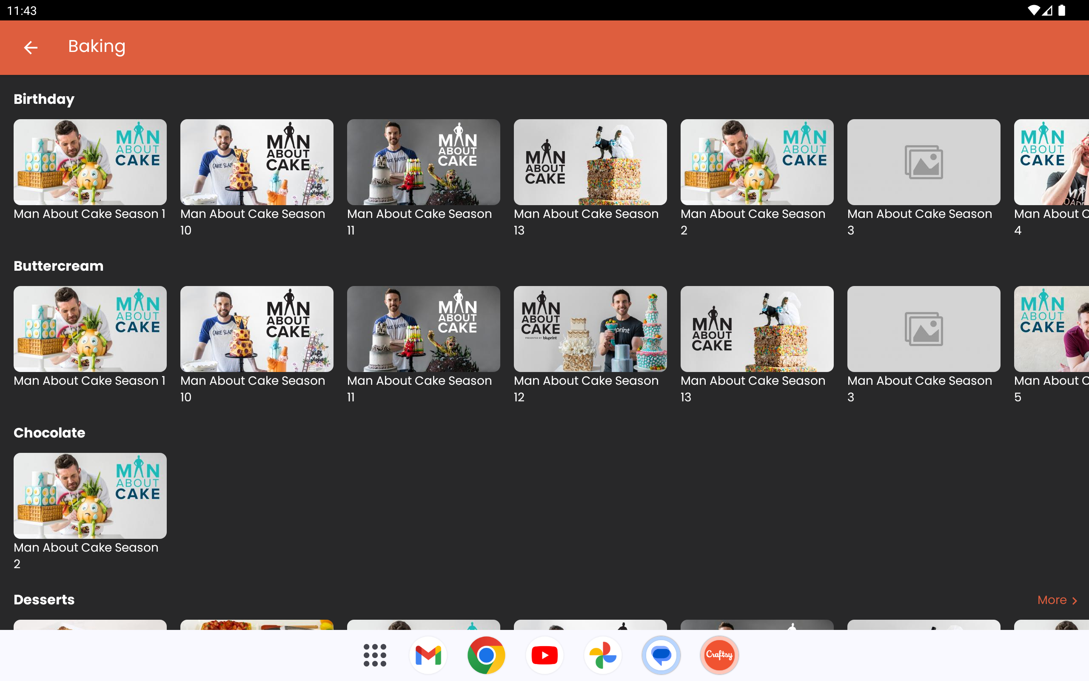Open Craftsy app icon in taskbar

(719, 655)
